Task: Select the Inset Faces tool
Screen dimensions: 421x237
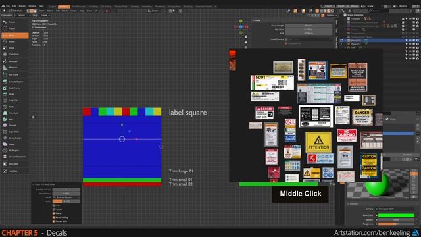Action: click(14, 88)
